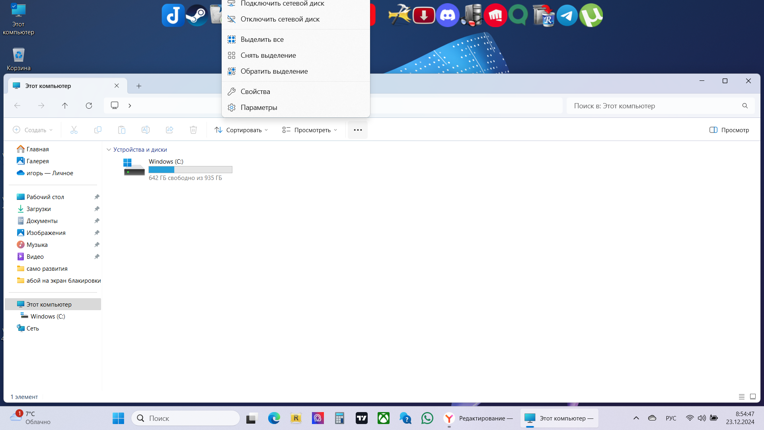Choose Select all in the context menu
Image resolution: width=764 pixels, height=430 pixels.
click(262, 39)
